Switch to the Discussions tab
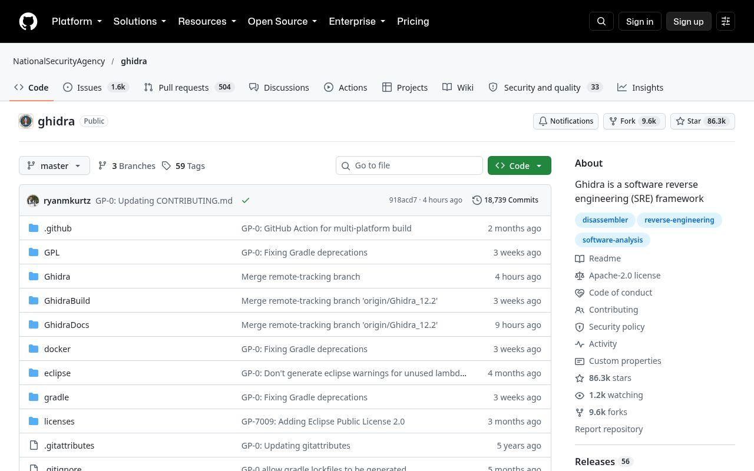This screenshot has height=471, width=754. point(279,87)
